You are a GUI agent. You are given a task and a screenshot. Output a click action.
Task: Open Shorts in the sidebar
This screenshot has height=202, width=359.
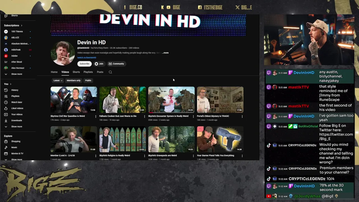[x=14, y=16]
